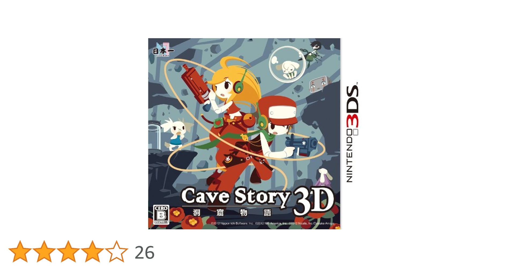Click the boy's red cap
Image resolution: width=512 pixels, height=268 pixels.
pos(277,109)
